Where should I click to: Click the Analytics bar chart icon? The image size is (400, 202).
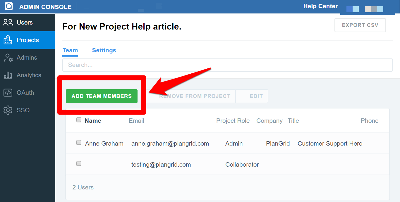[x=8, y=75]
